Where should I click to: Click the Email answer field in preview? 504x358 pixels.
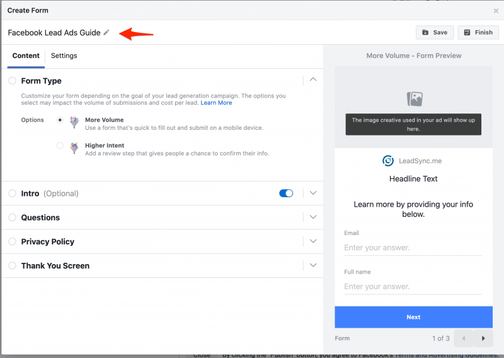[413, 248]
